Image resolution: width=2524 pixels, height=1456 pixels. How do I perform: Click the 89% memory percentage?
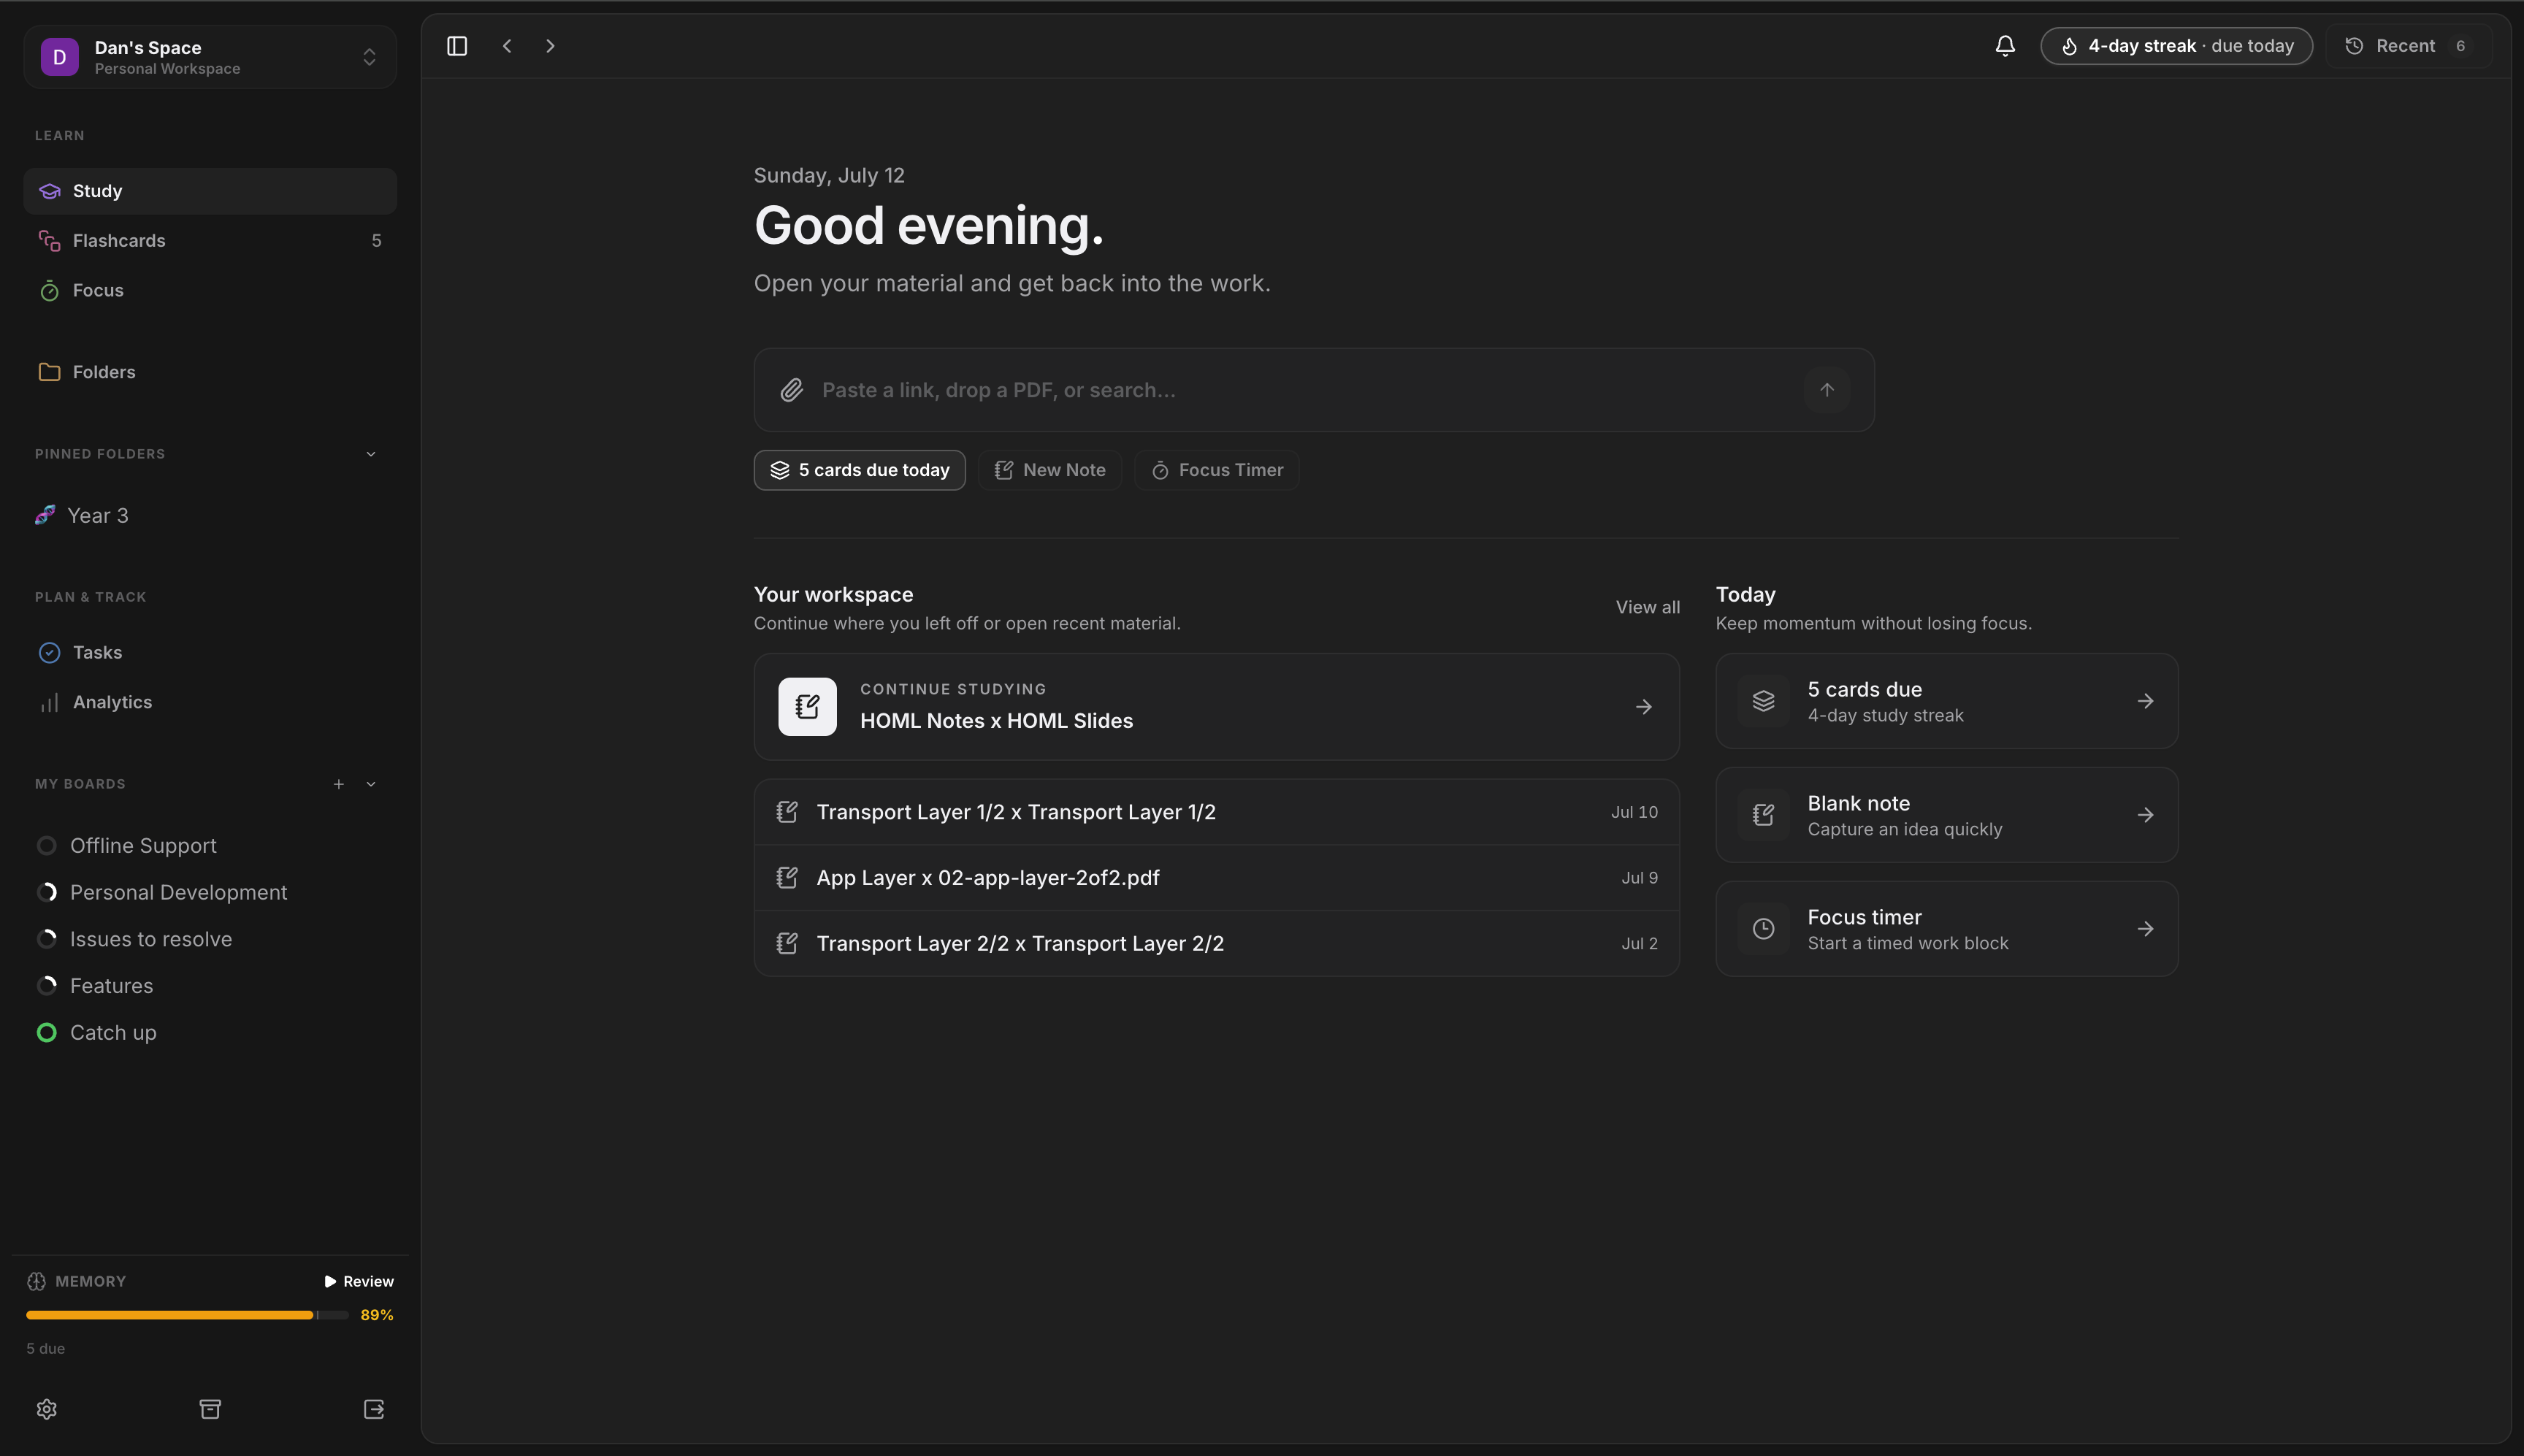pyautogui.click(x=377, y=1315)
